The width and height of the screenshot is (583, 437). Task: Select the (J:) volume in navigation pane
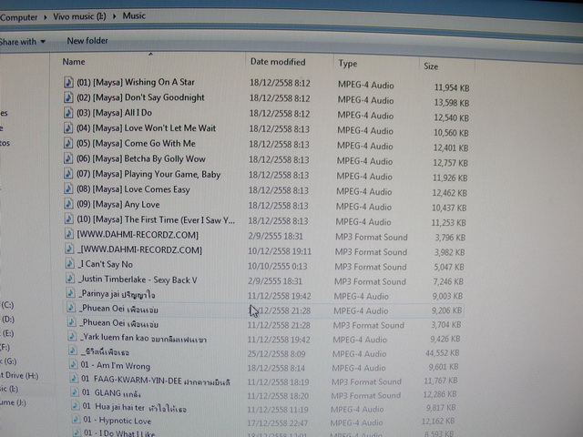[13, 402]
